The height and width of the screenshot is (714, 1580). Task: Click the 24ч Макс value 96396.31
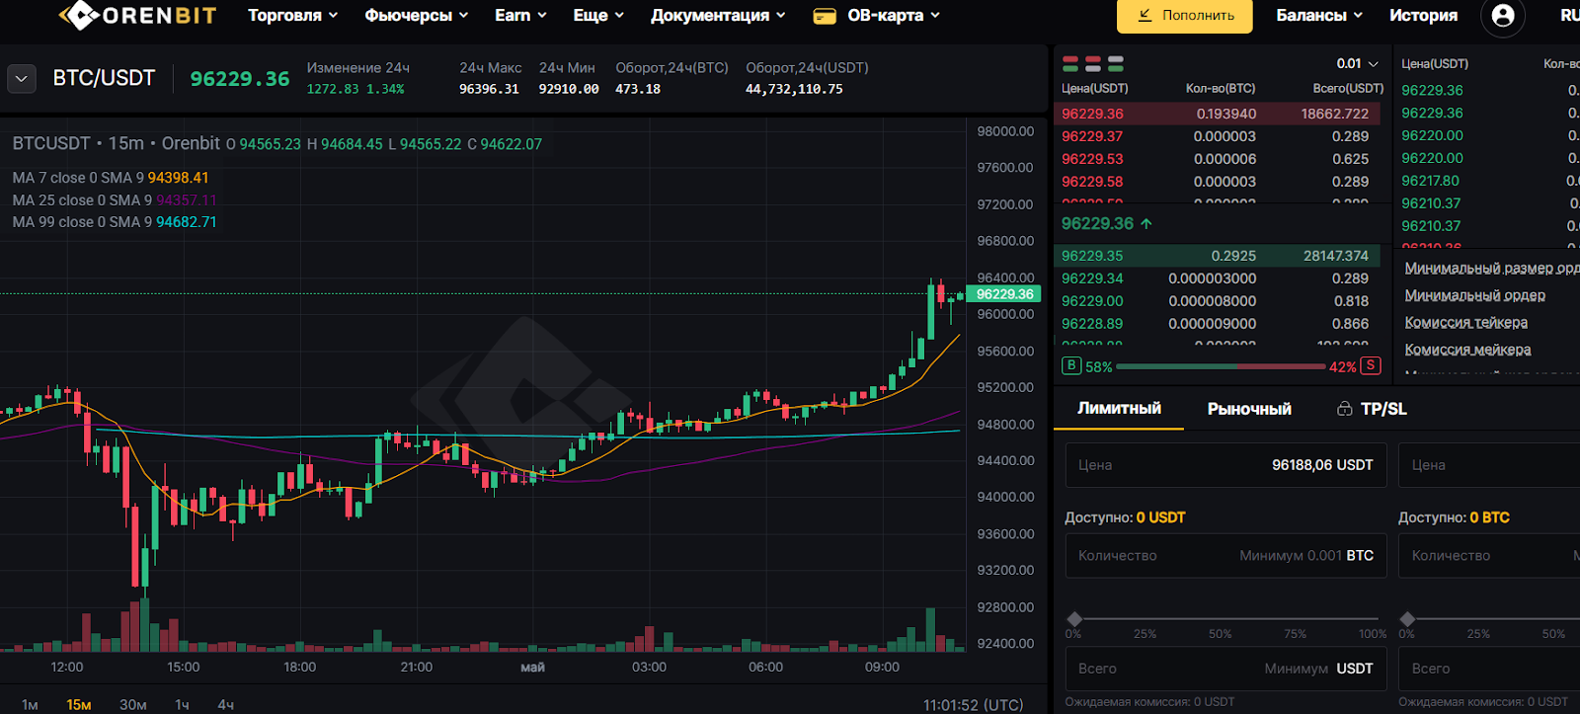(x=489, y=89)
